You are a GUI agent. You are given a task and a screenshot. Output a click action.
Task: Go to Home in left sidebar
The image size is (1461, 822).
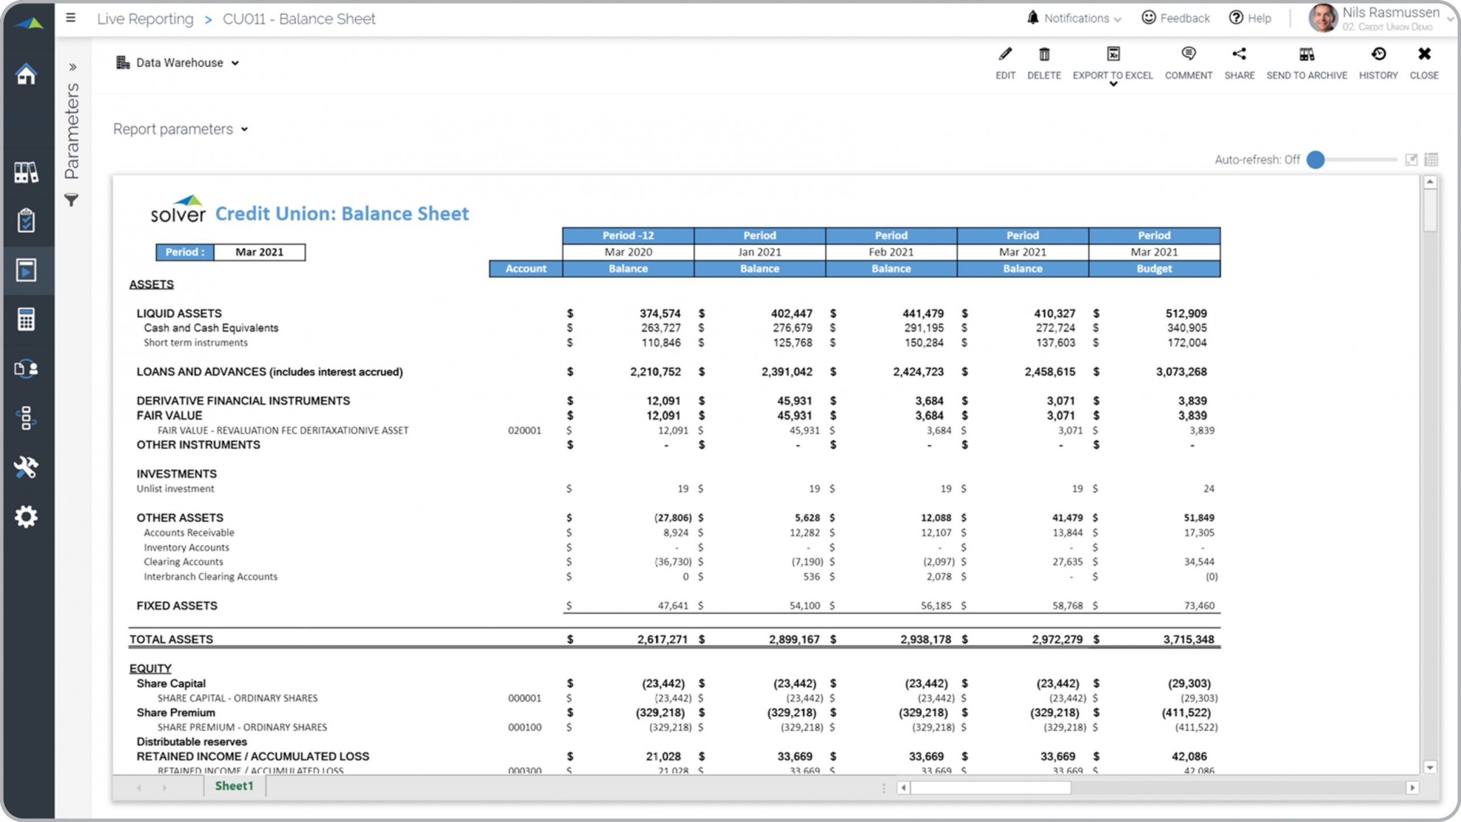click(x=27, y=75)
